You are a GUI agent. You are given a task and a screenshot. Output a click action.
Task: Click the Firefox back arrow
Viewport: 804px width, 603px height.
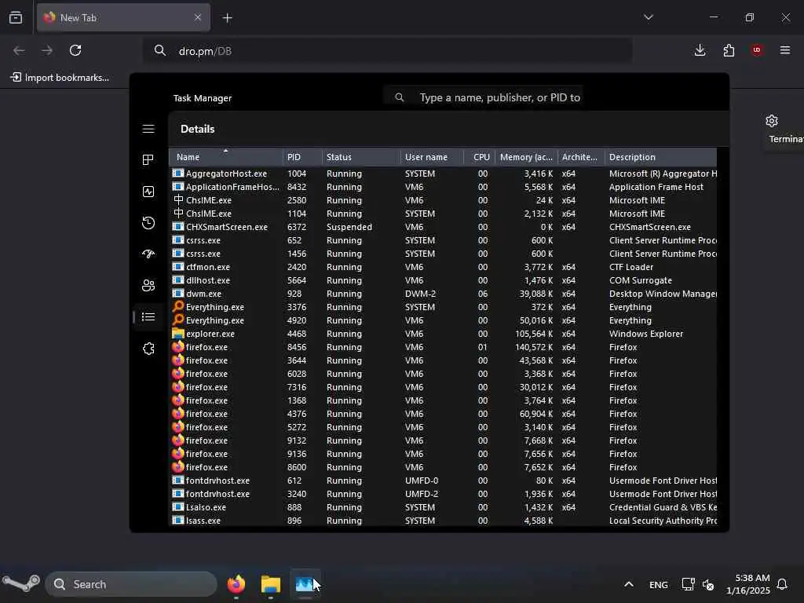point(19,50)
